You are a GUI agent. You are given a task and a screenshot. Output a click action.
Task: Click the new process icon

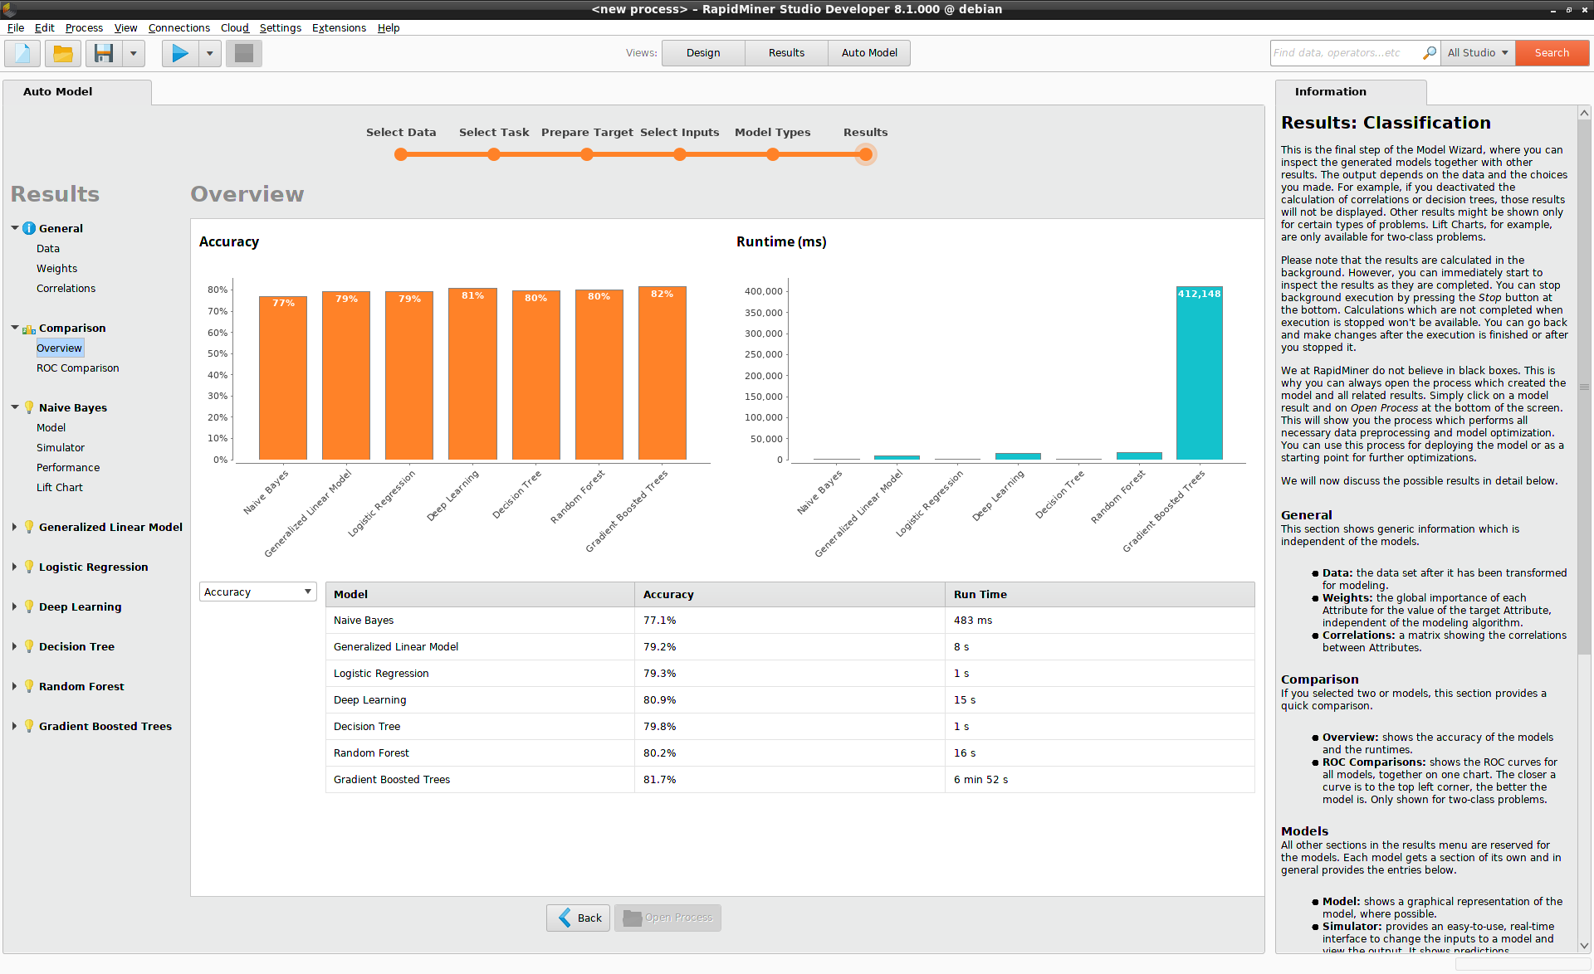pos(22,54)
